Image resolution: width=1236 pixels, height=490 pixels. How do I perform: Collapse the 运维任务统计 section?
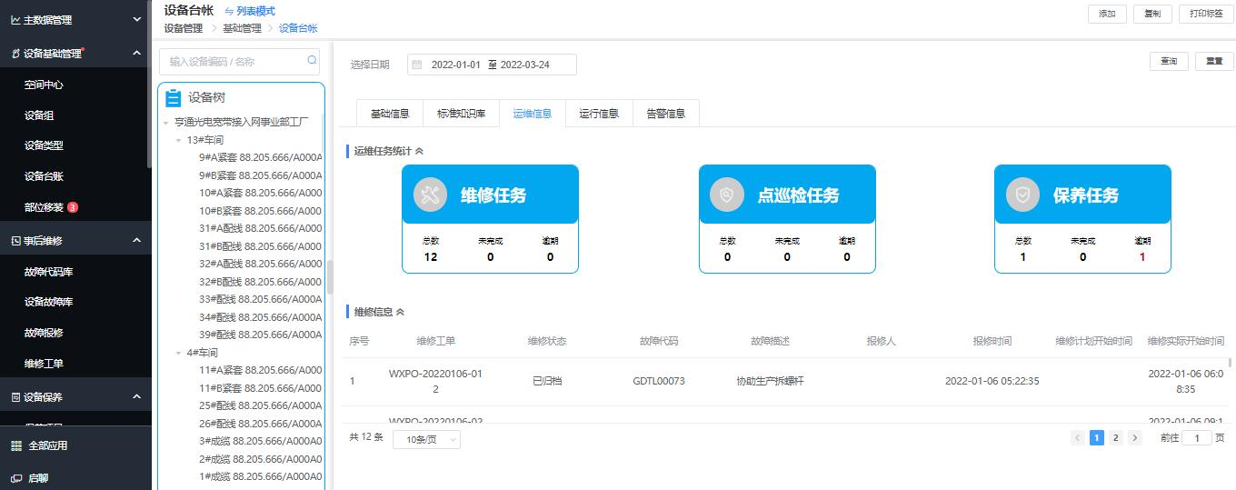coord(419,151)
